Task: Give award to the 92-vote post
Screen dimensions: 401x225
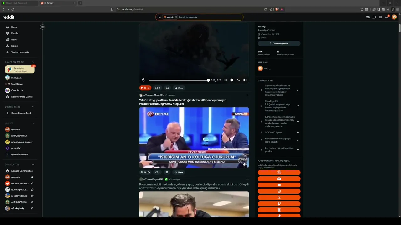Action: (167, 88)
